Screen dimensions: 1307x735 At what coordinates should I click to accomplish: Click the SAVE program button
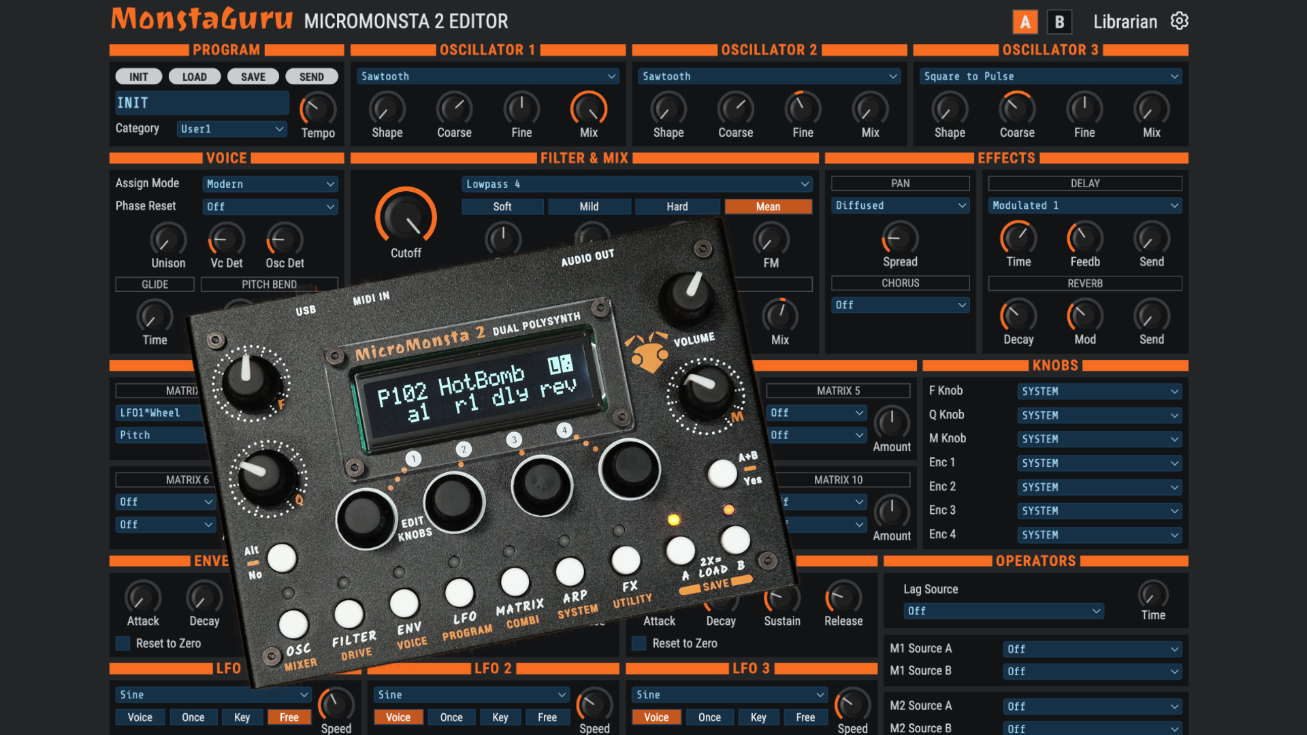point(253,77)
